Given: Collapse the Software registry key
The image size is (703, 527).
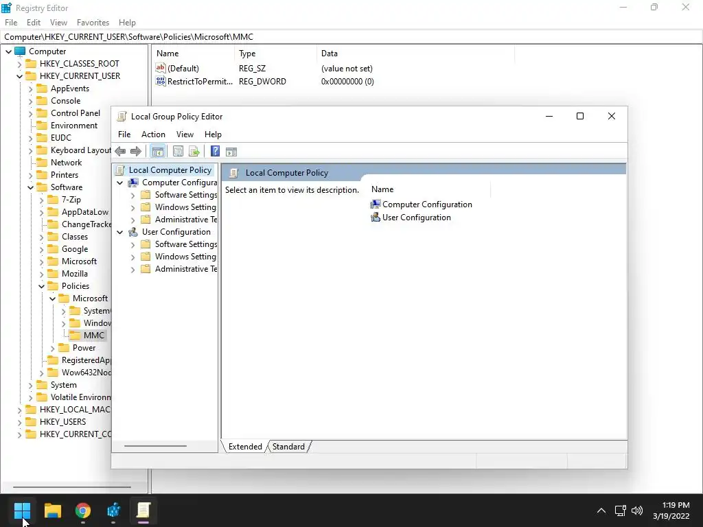Looking at the screenshot, I should pyautogui.click(x=30, y=187).
